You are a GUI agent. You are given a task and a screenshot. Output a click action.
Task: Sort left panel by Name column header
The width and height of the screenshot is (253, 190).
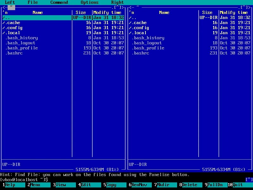pos(38,13)
